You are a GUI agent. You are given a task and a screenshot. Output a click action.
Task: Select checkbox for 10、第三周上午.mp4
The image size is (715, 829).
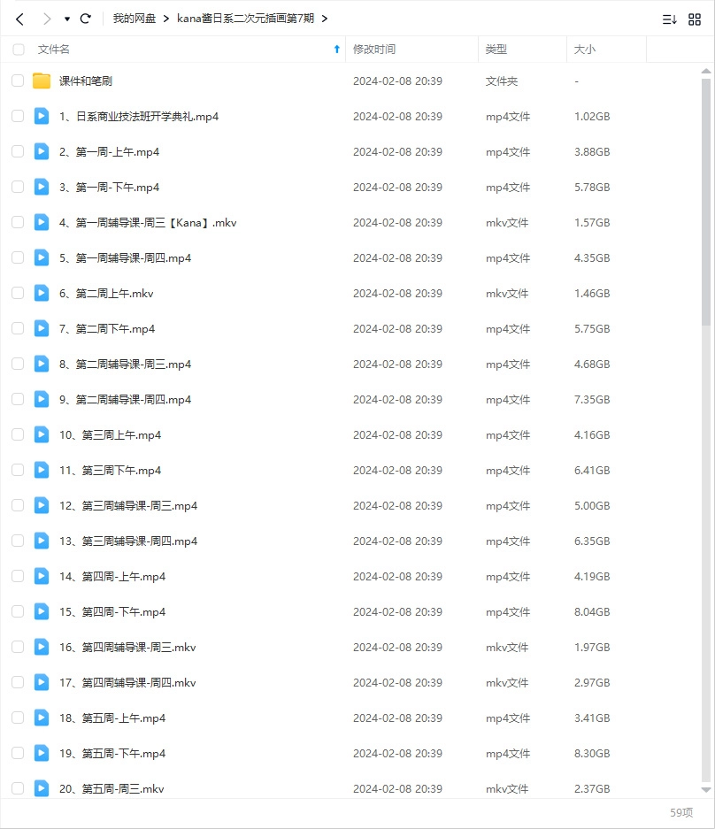click(x=18, y=434)
